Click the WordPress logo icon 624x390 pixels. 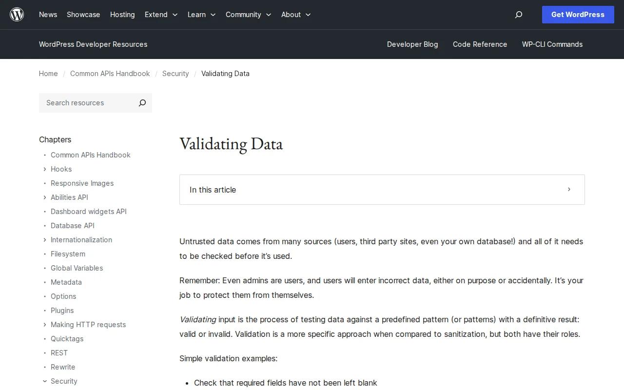17,14
